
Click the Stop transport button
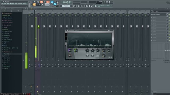(40, 4)
